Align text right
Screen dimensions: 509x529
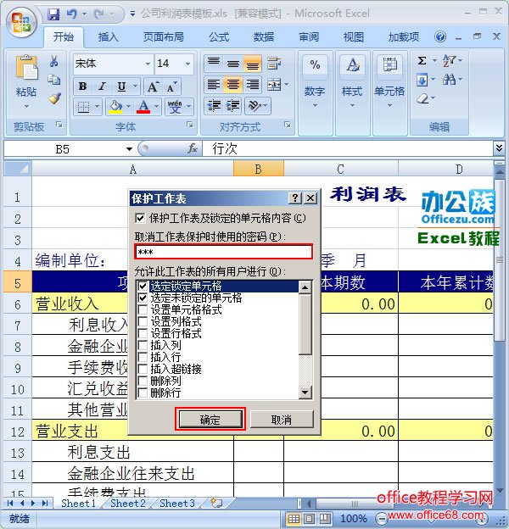pos(253,84)
